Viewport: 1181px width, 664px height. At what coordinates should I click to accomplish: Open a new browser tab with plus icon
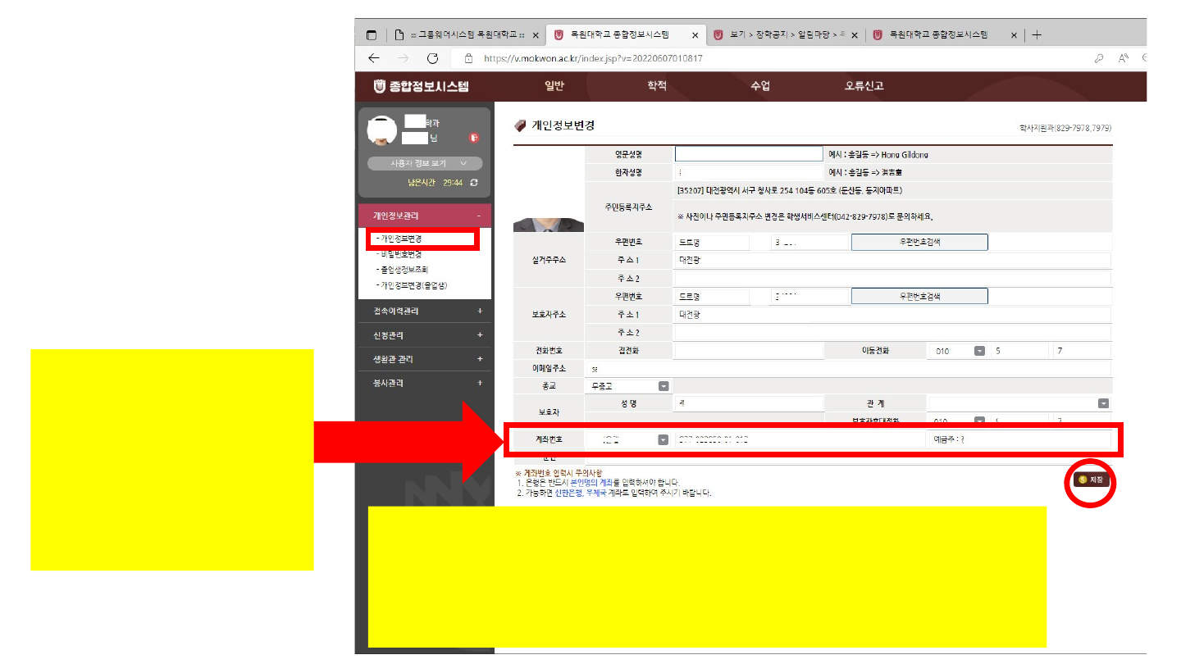pyautogui.click(x=1037, y=35)
